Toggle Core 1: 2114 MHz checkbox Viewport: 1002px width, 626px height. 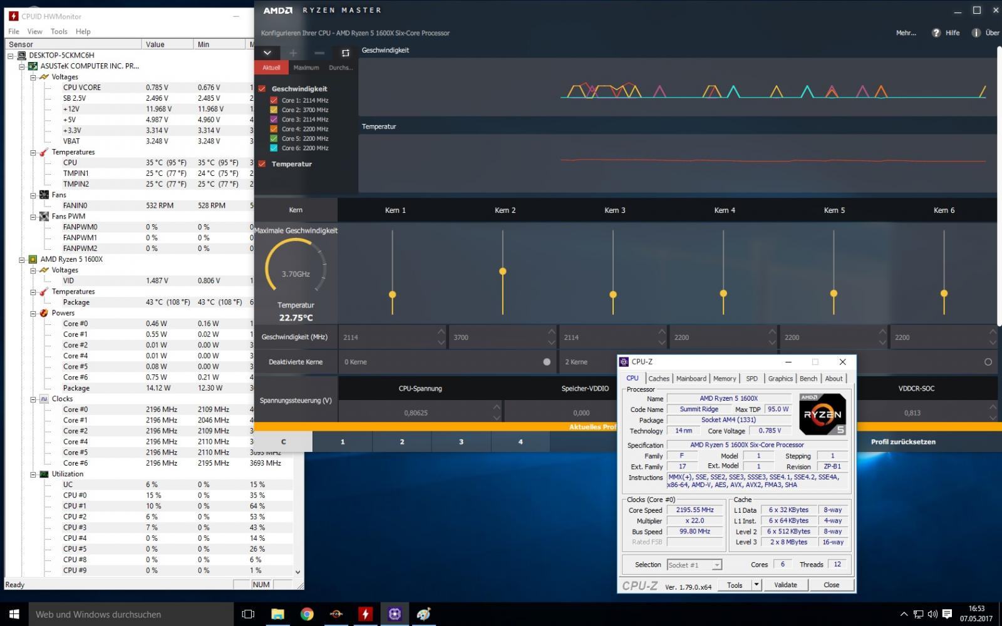(x=274, y=100)
